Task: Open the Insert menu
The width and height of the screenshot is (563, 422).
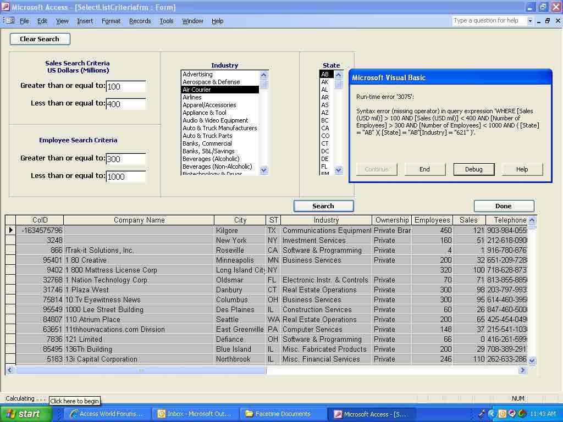Action: 85,21
